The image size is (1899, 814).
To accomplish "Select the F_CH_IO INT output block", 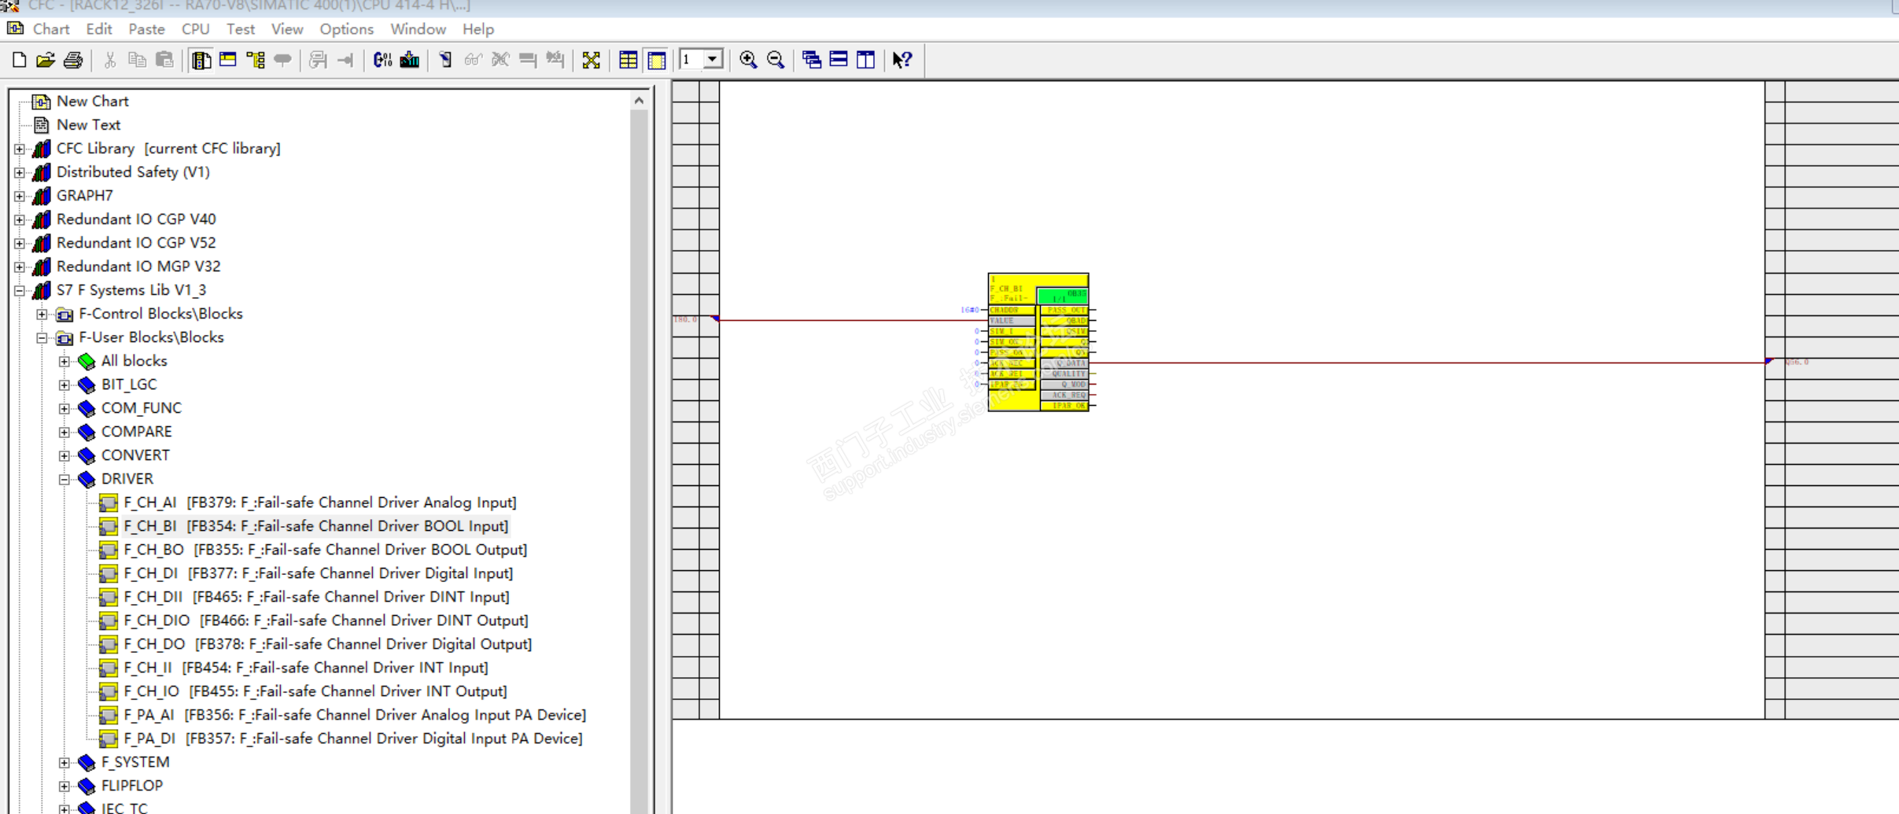I will coord(315,691).
